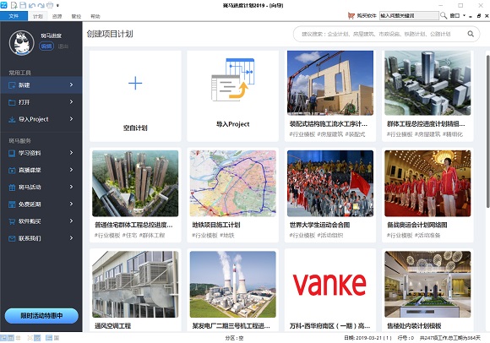Click the 限时活动特惠中 promo button
The image size is (490, 343).
[41, 316]
